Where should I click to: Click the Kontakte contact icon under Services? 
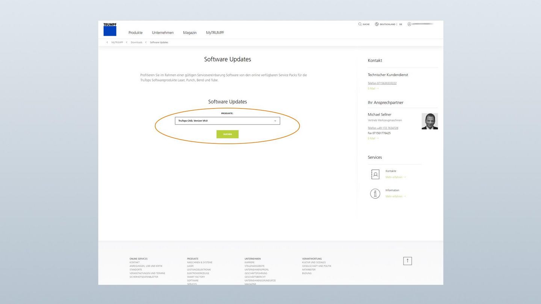coord(375,174)
